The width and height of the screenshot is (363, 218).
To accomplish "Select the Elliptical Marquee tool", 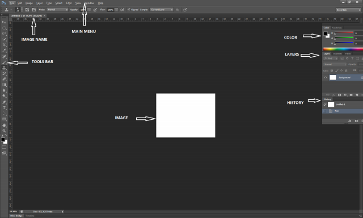I will point(4,28).
